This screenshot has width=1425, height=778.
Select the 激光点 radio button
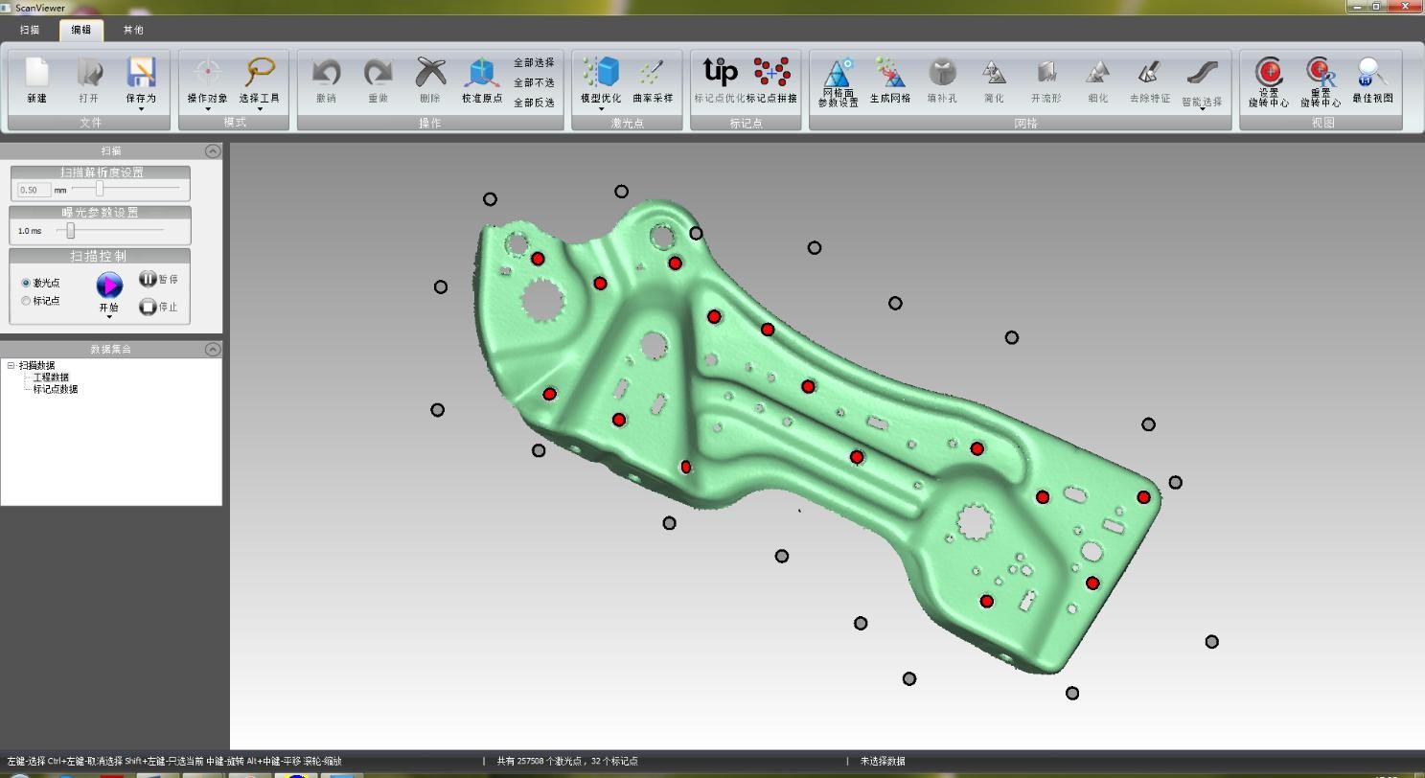point(26,283)
